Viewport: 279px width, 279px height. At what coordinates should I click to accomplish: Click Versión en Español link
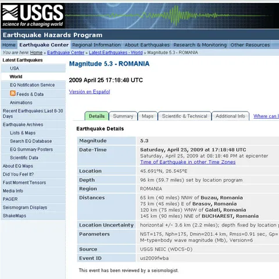90,92
